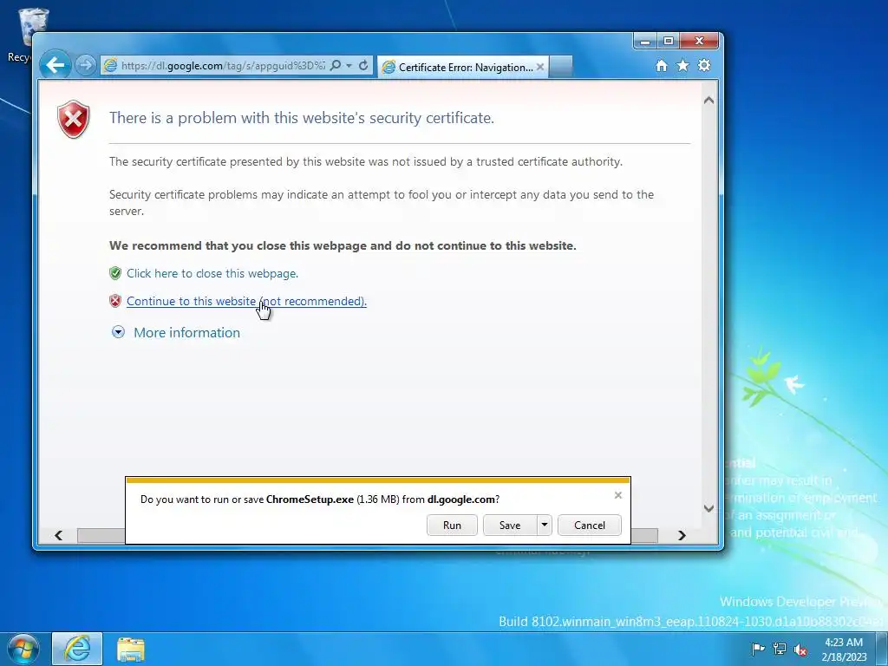
Task: Click the green shield beside close webpage
Action: click(115, 273)
